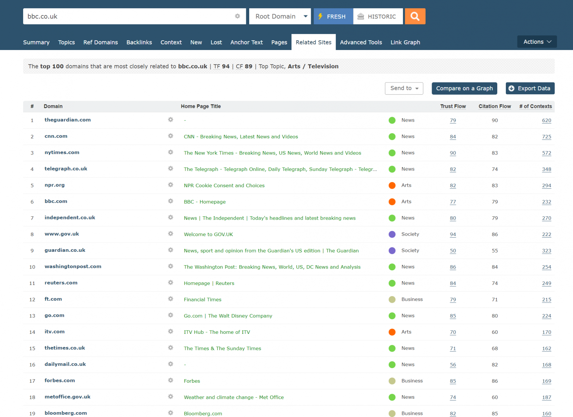Image resolution: width=573 pixels, height=417 pixels.
Task: Open the Root Domain dropdown
Action: click(280, 16)
